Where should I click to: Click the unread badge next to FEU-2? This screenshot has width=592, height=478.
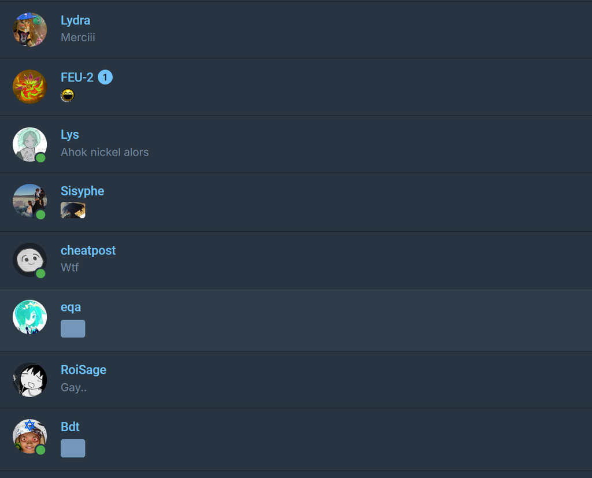coord(105,77)
